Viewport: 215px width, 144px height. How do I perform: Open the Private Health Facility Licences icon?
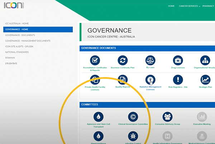(95, 80)
